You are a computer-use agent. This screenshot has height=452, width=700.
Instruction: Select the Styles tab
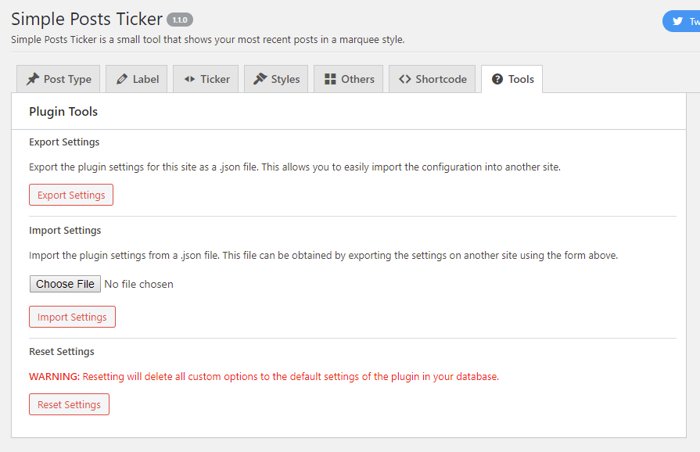pyautogui.click(x=276, y=79)
